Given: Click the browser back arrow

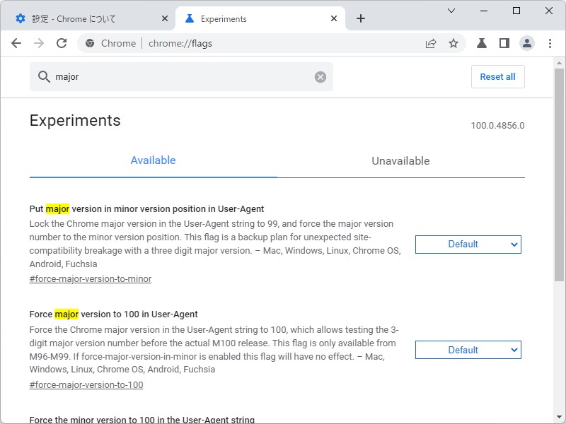Looking at the screenshot, I should [16, 43].
